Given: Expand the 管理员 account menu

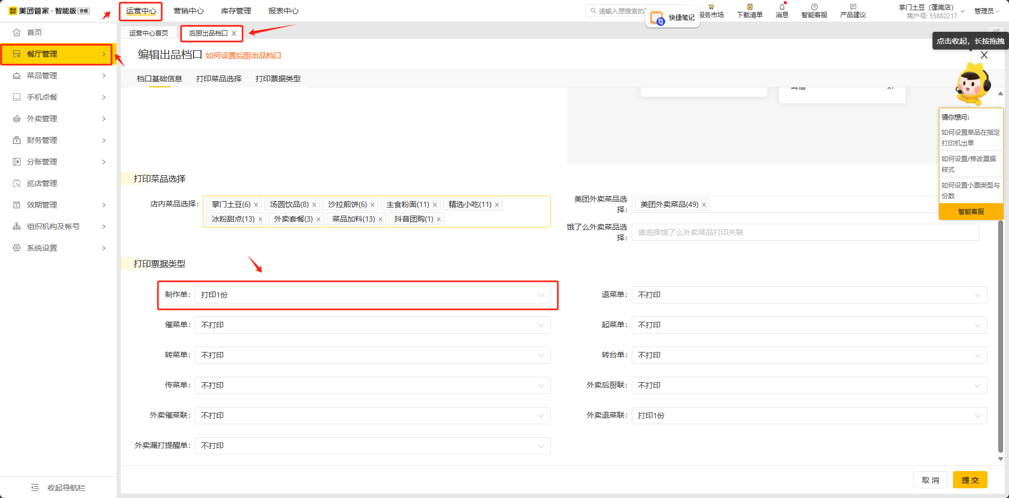Looking at the screenshot, I should click(x=986, y=11).
